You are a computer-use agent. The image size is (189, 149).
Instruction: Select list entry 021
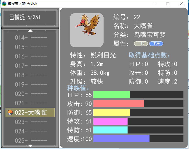(x=31, y=103)
